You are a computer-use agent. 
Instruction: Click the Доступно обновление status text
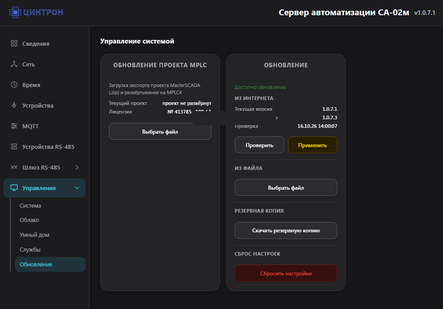(x=260, y=87)
